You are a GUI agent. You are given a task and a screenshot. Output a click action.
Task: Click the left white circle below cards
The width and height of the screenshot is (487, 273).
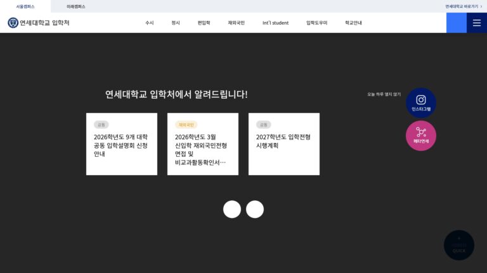232,209
